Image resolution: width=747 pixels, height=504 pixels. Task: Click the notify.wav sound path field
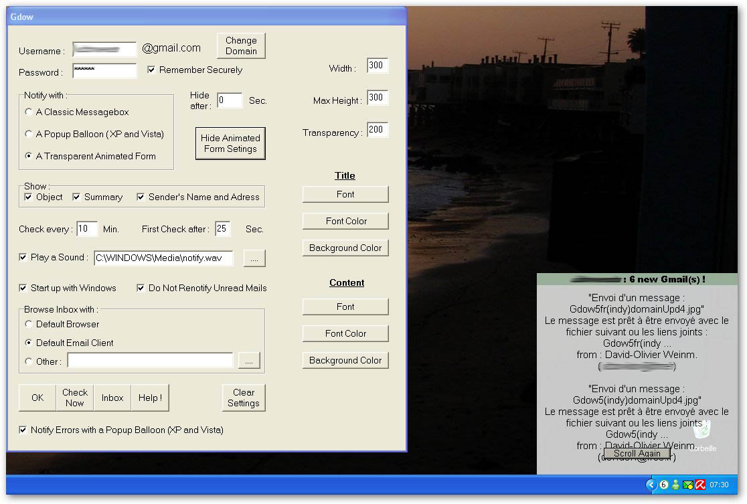[163, 258]
